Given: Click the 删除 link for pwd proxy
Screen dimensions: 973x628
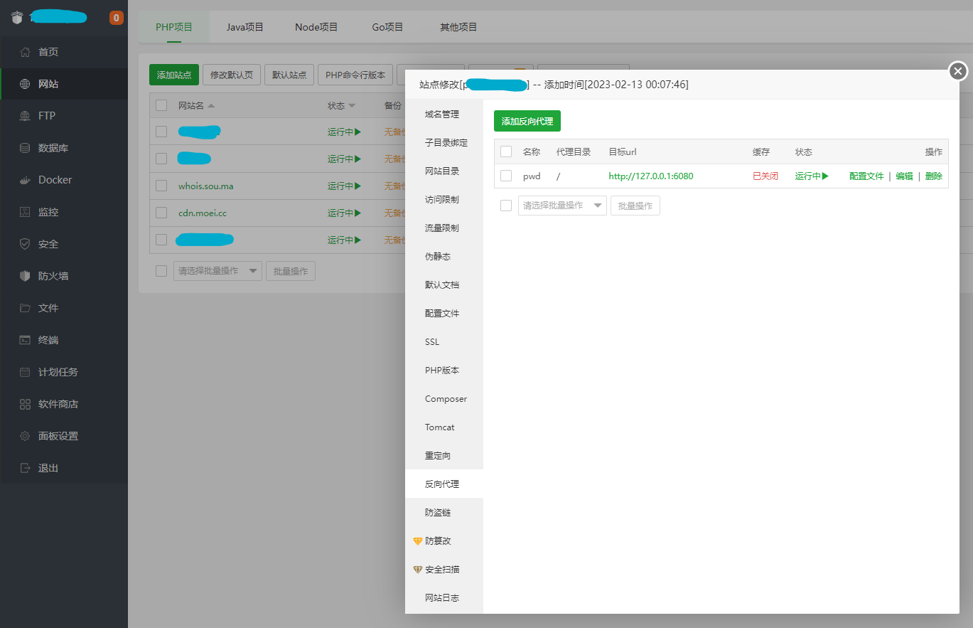Looking at the screenshot, I should tap(934, 176).
